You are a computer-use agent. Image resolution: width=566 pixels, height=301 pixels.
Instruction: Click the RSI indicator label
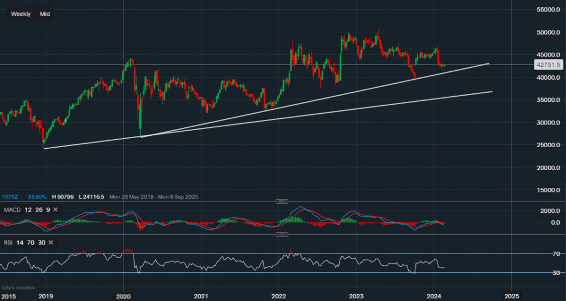point(9,243)
